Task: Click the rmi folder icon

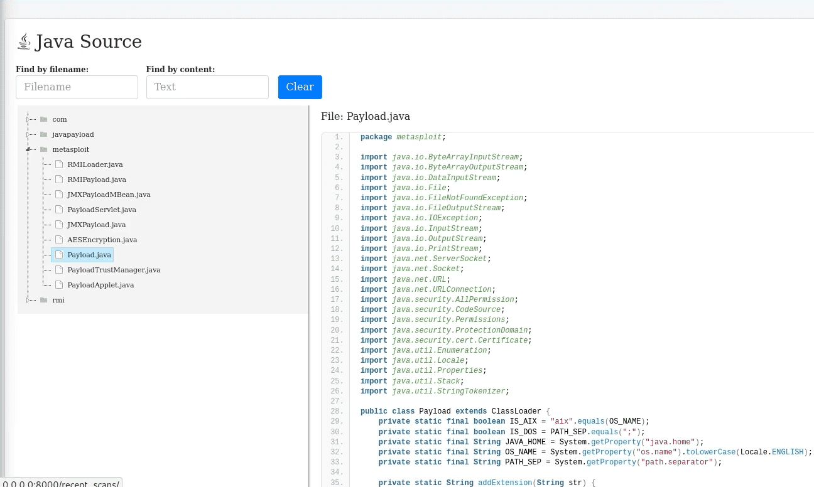Action: coord(44,300)
